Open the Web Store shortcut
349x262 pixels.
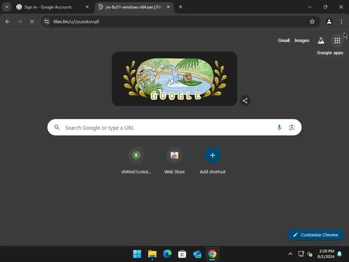pos(174,161)
